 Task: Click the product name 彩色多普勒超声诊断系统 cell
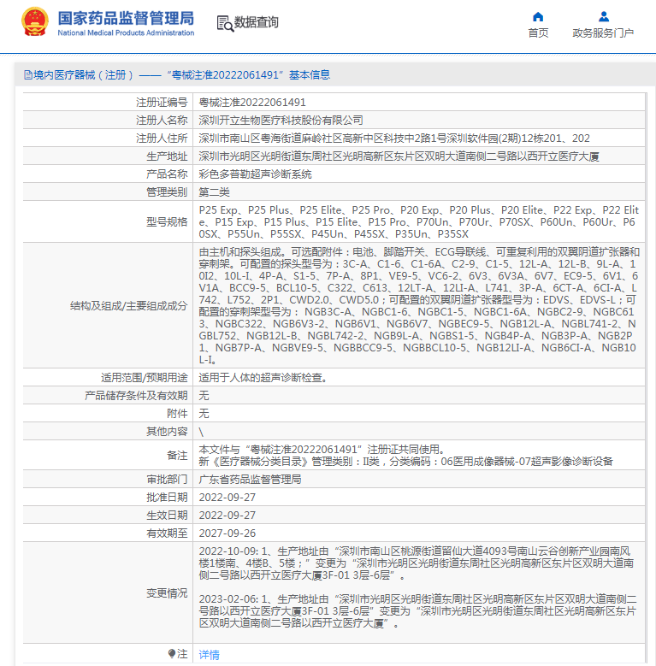419,174
